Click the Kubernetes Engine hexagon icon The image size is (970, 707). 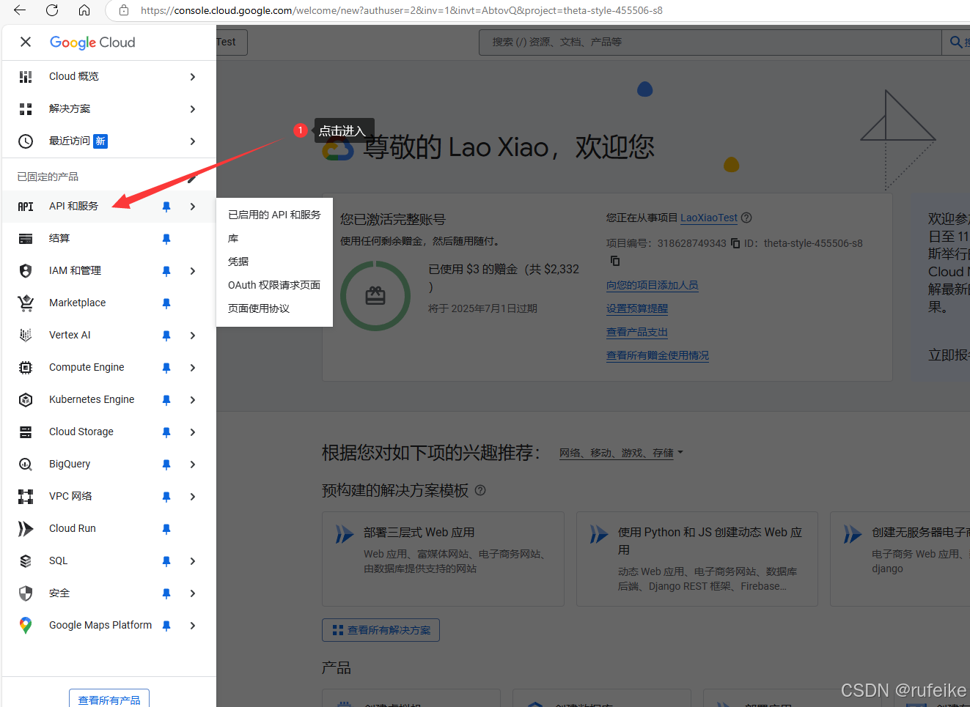point(26,400)
